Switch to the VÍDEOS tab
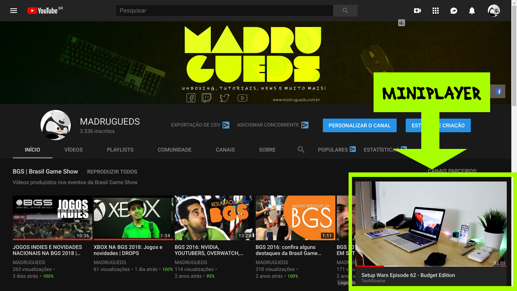517x291 pixels. (73, 150)
